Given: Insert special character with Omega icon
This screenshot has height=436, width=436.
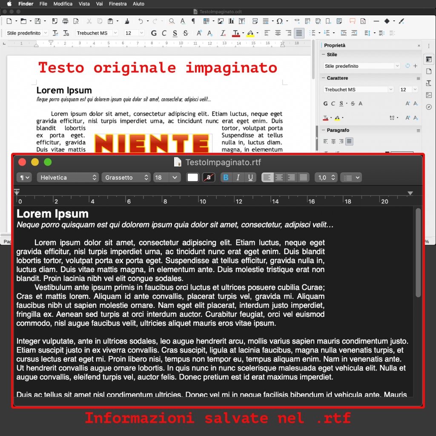Looking at the screenshot, I should click(x=279, y=21).
